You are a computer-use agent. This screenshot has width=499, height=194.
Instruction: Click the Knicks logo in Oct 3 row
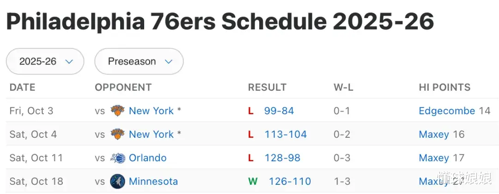point(117,111)
